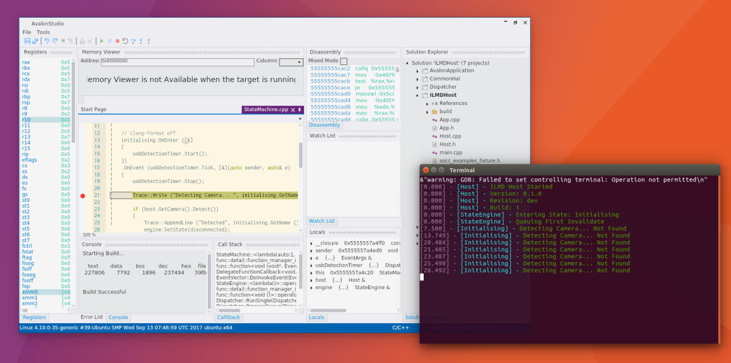Expand the AvalonApplication project

pos(418,71)
